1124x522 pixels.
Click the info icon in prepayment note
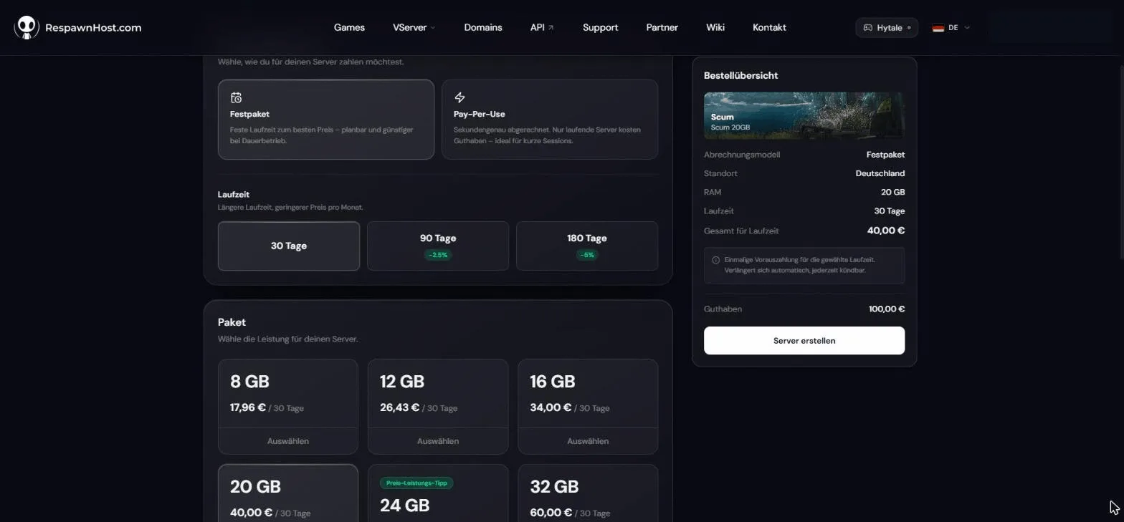click(x=716, y=260)
